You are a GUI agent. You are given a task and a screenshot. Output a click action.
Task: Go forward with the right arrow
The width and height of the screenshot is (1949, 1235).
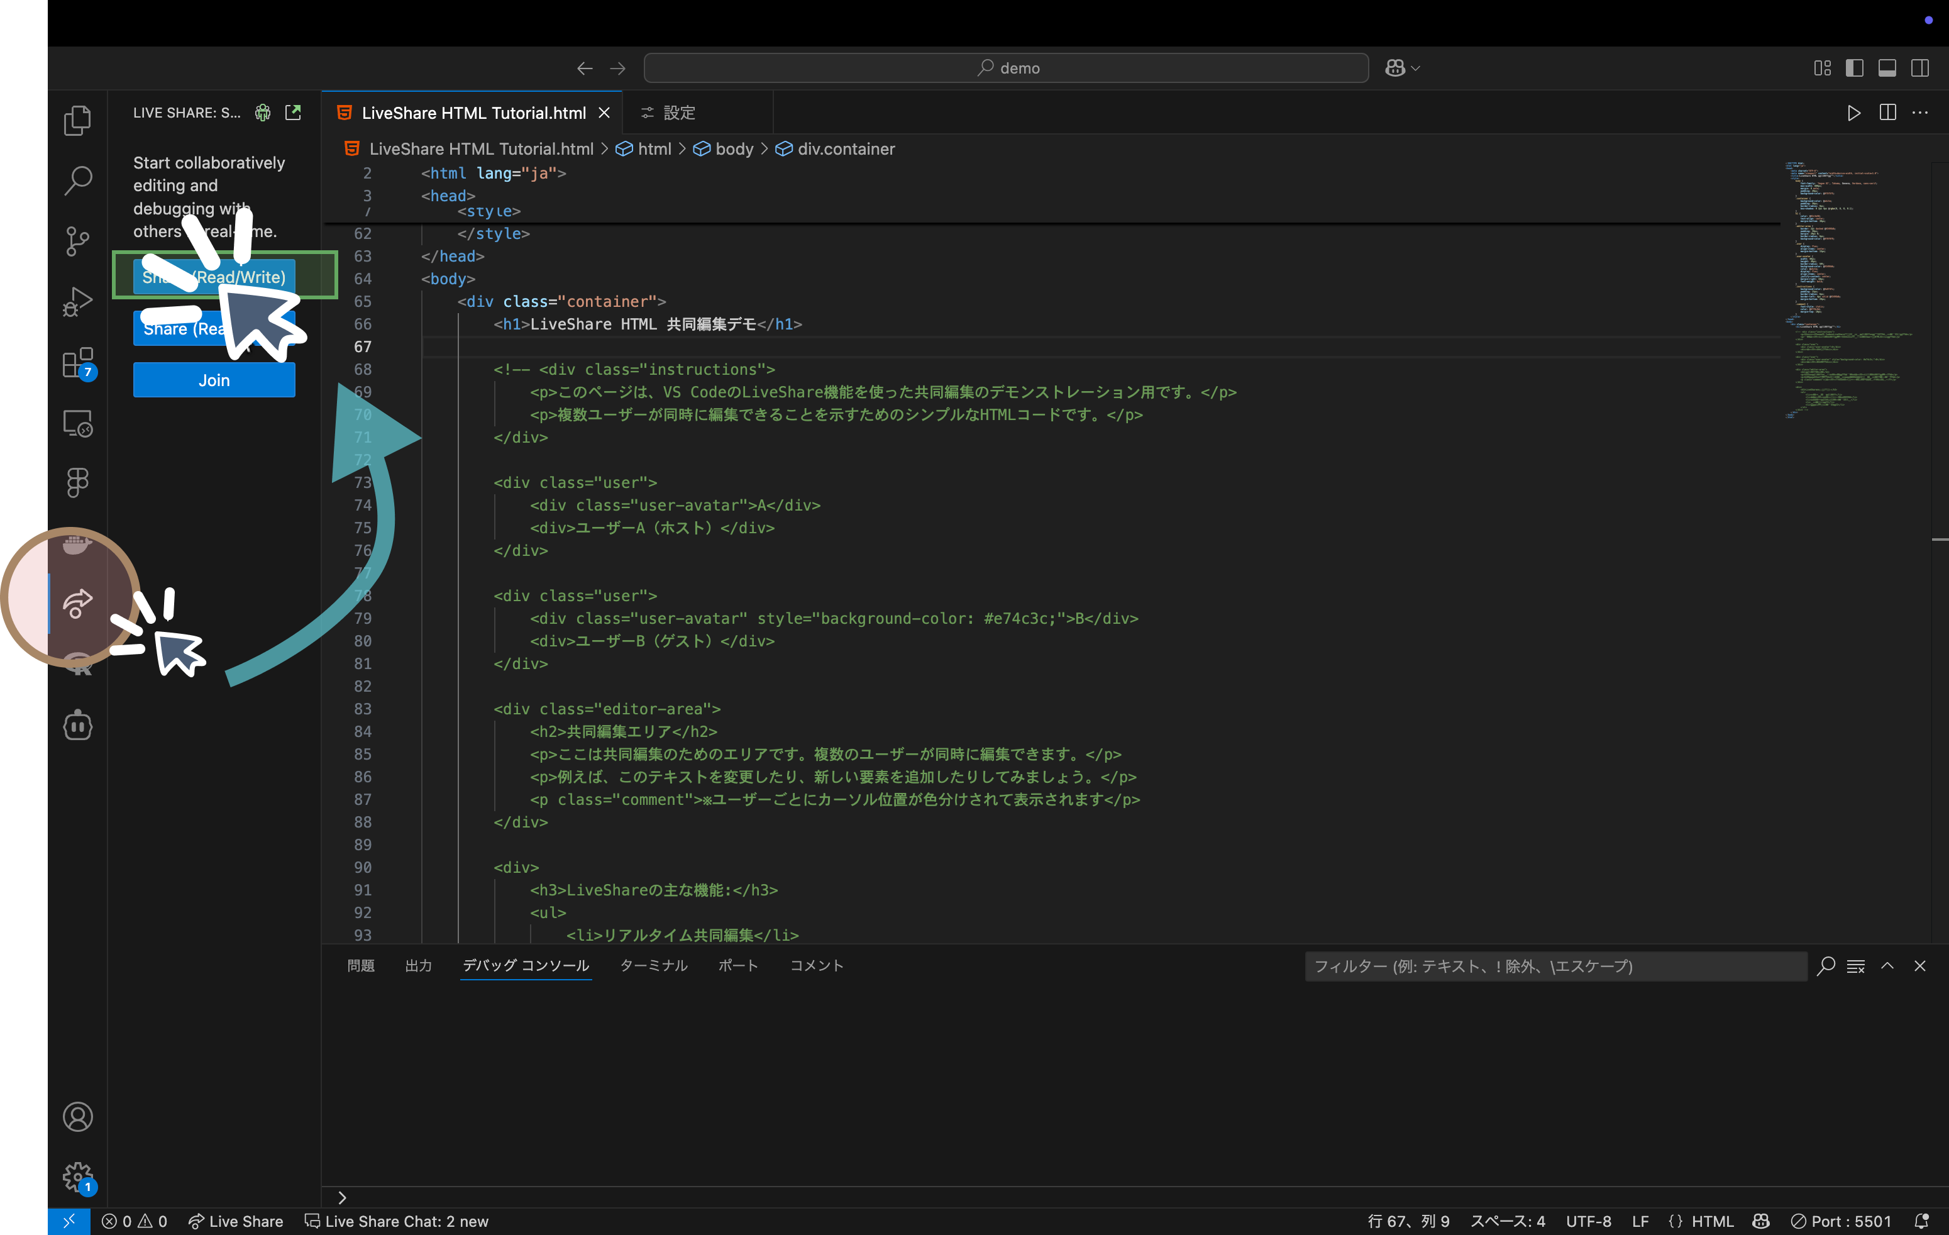[x=617, y=68]
